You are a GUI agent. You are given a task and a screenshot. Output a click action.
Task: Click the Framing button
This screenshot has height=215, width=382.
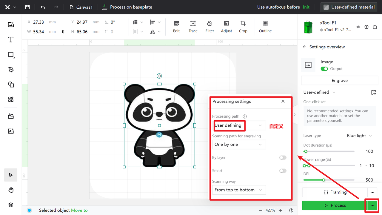coord(335,192)
